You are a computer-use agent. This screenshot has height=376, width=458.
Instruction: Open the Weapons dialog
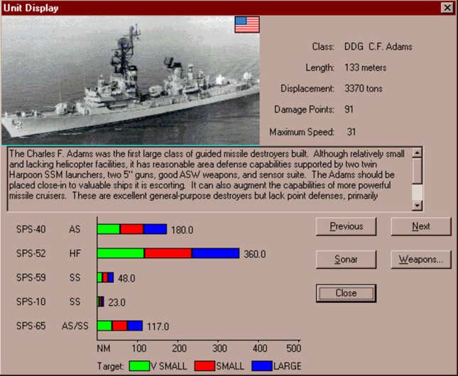421,259
